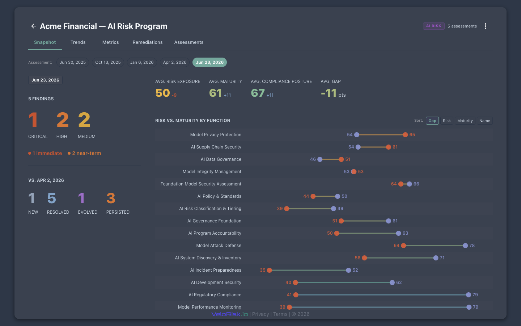Screen dimensions: 521x326
Task: Sort functions by Maturity
Action: (465, 121)
